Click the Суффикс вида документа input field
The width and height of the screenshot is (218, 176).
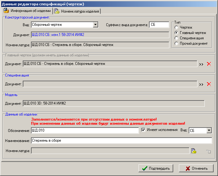click(x=159, y=25)
